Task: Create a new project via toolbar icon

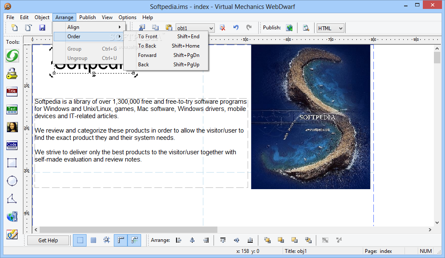Action: coord(14,28)
